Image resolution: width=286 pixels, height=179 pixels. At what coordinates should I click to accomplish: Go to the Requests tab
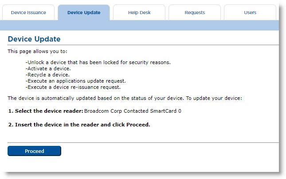point(194,12)
